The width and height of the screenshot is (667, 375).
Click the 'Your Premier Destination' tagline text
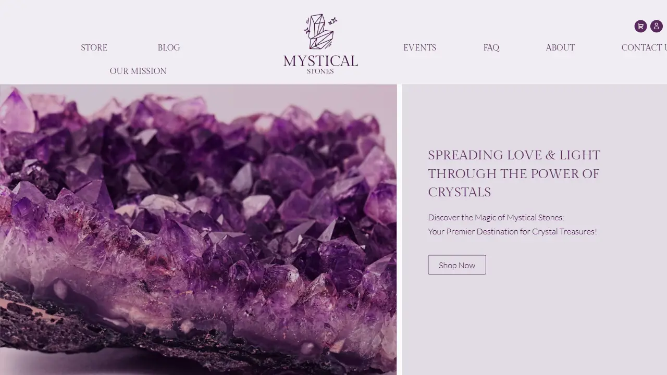[512, 231]
